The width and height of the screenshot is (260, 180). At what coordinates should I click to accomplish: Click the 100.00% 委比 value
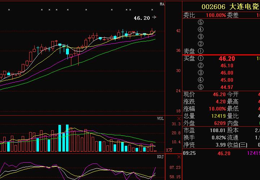pyautogui.click(x=216, y=15)
